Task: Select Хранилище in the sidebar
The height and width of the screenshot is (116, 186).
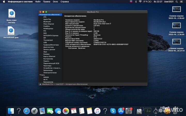Action: [48, 70]
